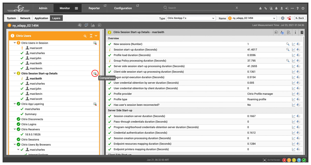This screenshot has height=165, width=311.
Task: Collapse the mas\charles node under Citrix Users By Browsers
Action: pos(18,150)
